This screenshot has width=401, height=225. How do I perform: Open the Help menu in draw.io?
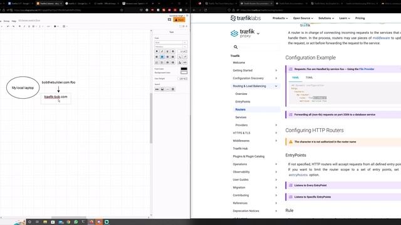point(14,21)
